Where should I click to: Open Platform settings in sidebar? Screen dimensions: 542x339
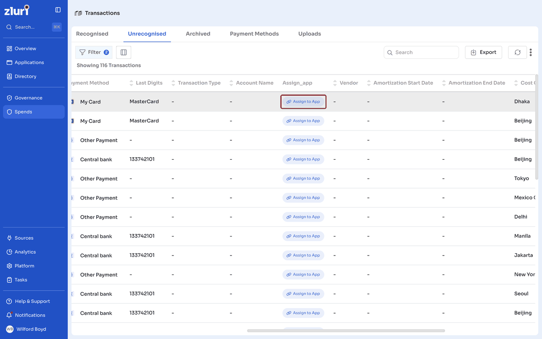34,266
